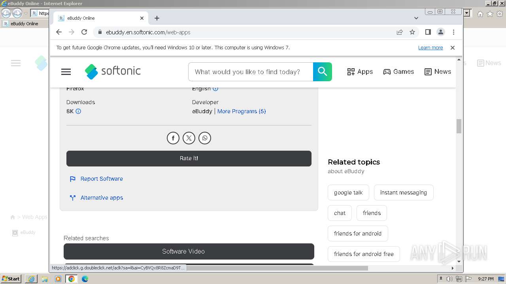Reload the Chrome page
506x284 pixels.
click(84, 32)
